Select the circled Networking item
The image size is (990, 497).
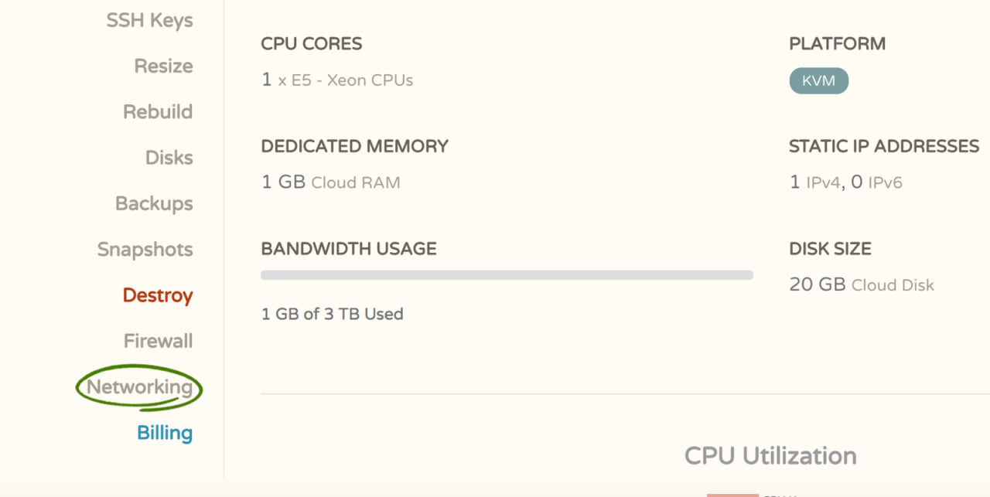139,387
